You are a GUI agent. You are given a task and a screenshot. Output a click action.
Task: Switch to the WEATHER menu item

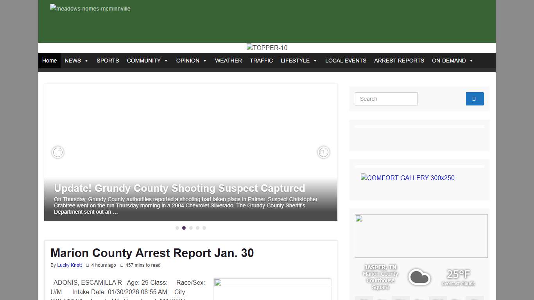point(228,61)
